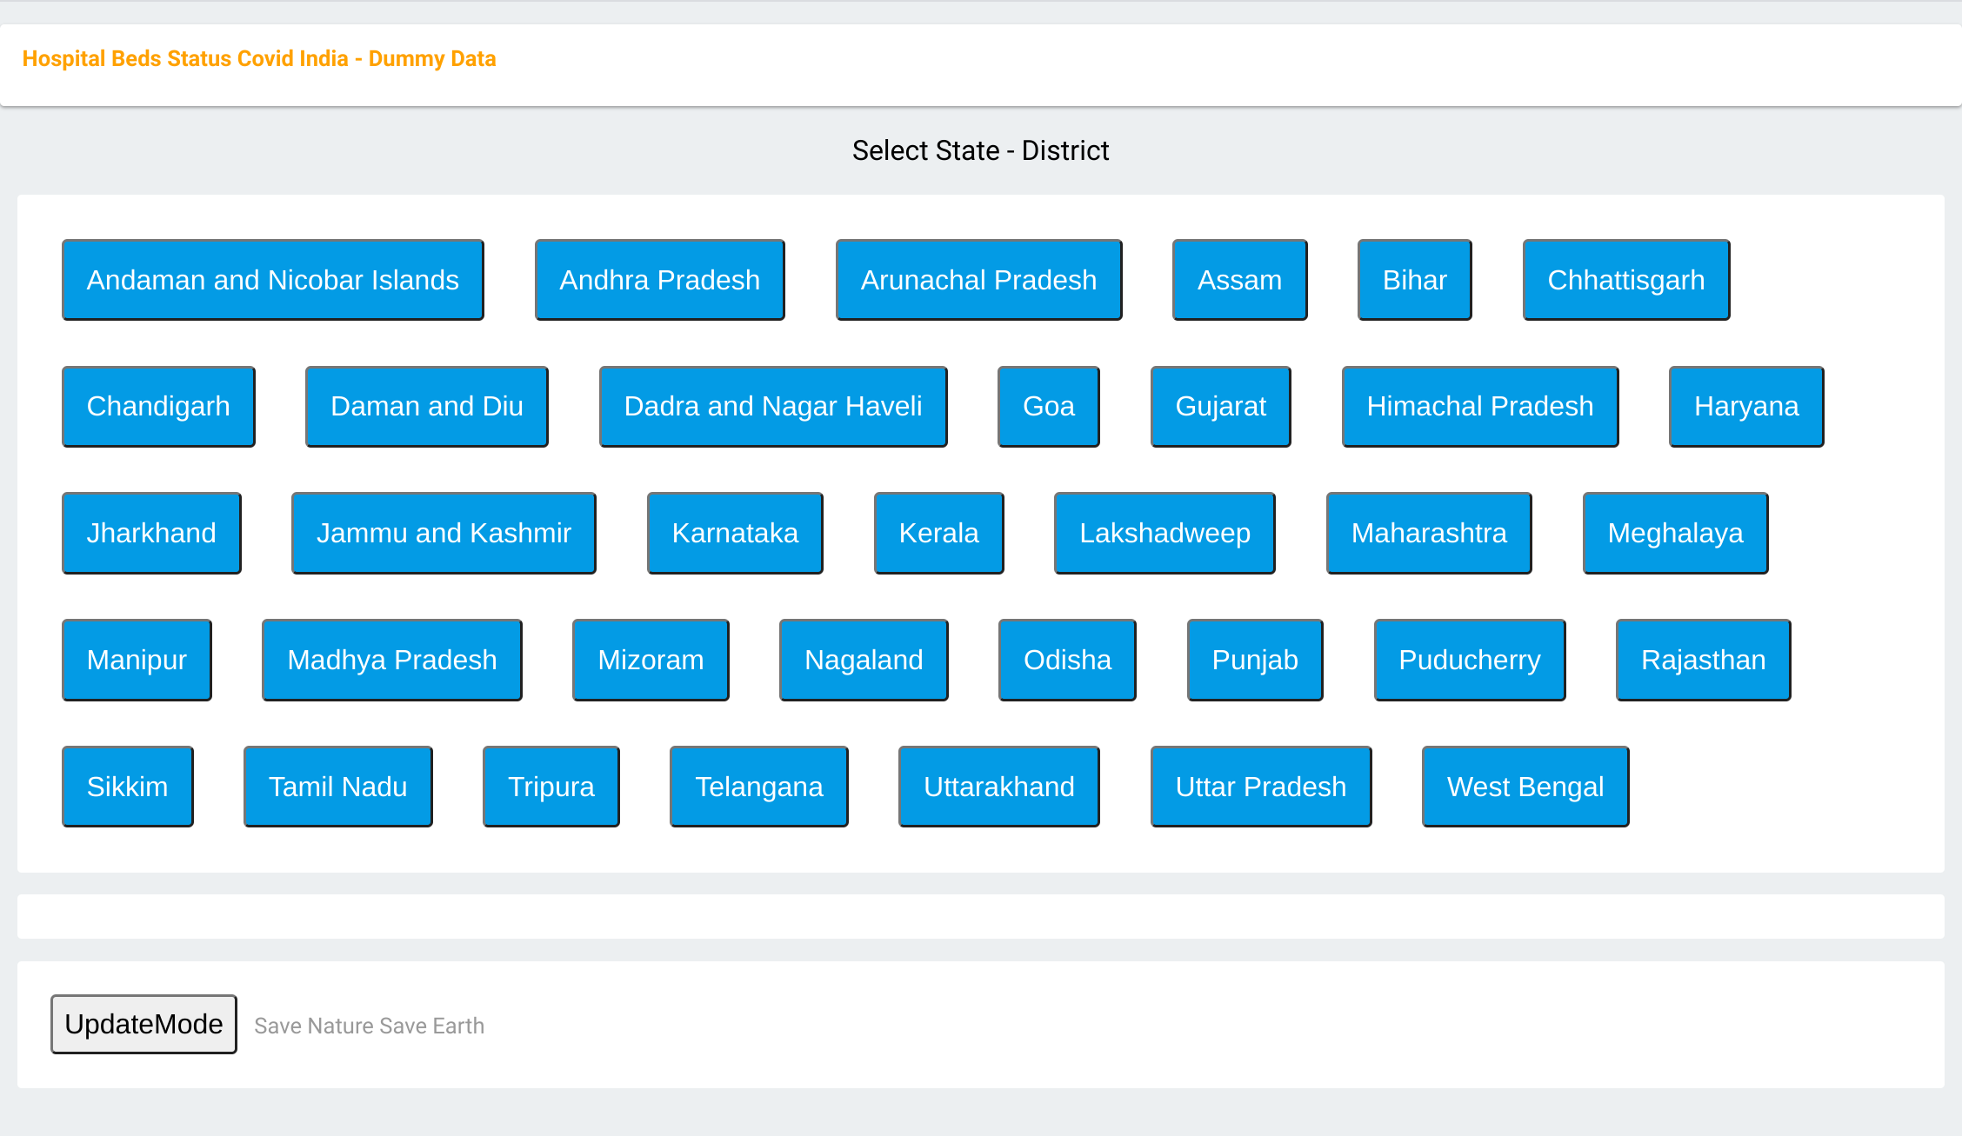Select Andaman and Nicobar Islands state
The image size is (1962, 1136).
[272, 280]
